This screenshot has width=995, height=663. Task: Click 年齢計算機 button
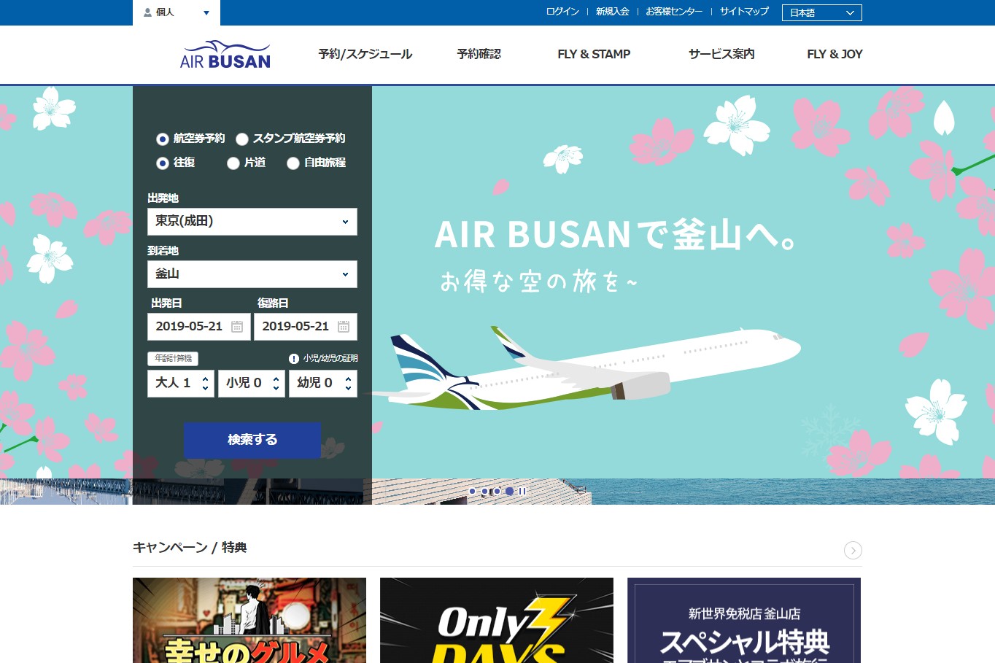pyautogui.click(x=173, y=358)
